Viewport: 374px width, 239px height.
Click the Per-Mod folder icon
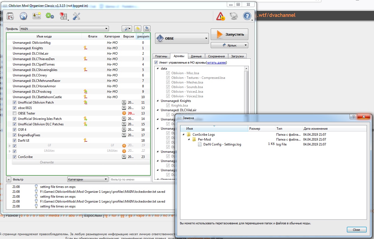point(194,139)
